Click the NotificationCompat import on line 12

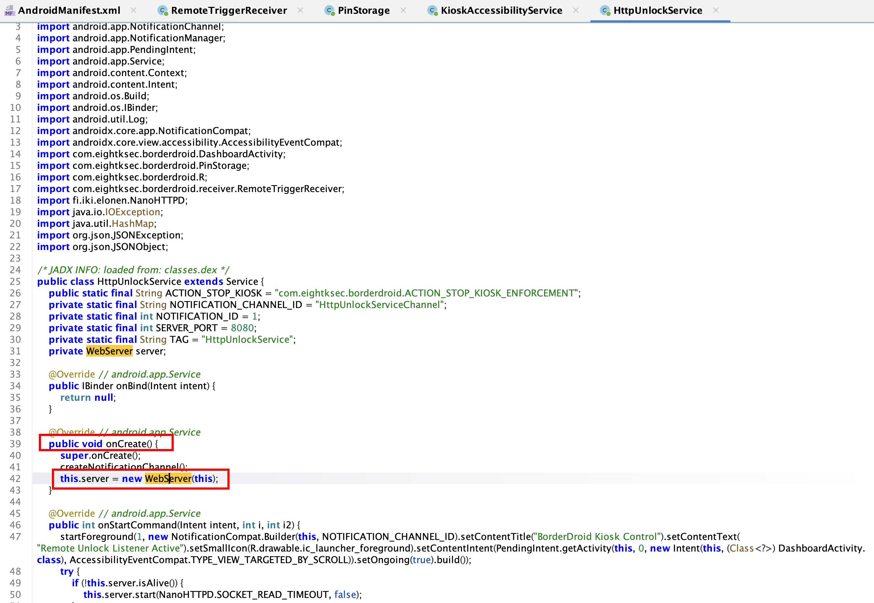pos(144,131)
